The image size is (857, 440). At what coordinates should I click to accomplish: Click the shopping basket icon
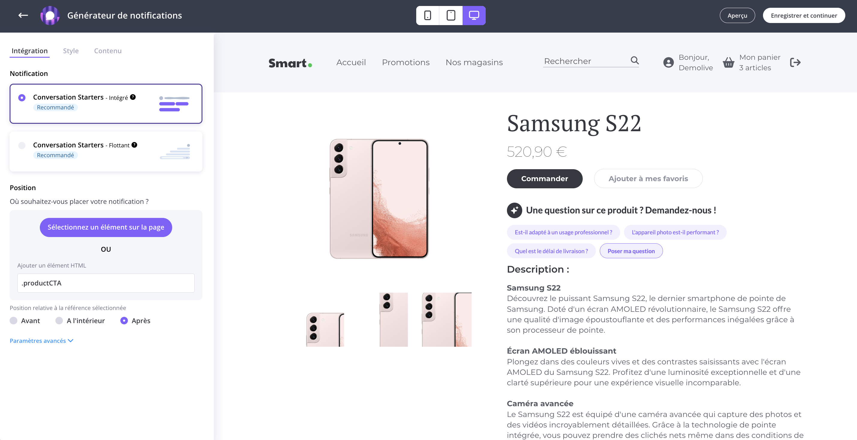tap(728, 62)
